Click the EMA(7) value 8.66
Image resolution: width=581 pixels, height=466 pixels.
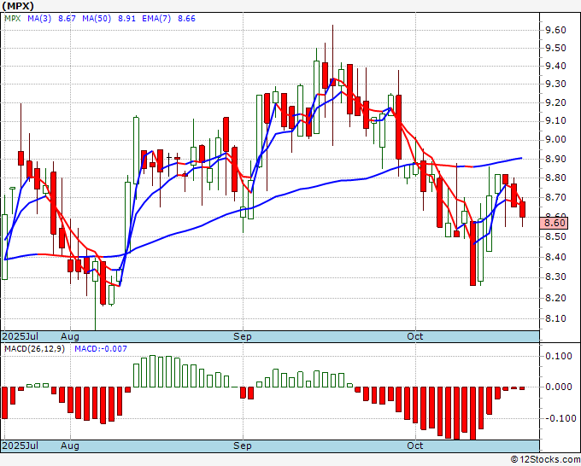point(186,19)
